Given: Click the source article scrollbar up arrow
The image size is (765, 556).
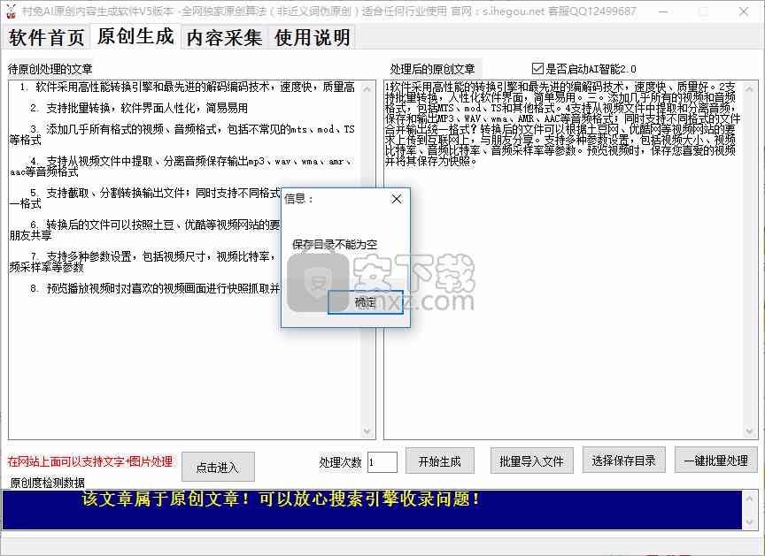Looking at the screenshot, I should (x=367, y=89).
